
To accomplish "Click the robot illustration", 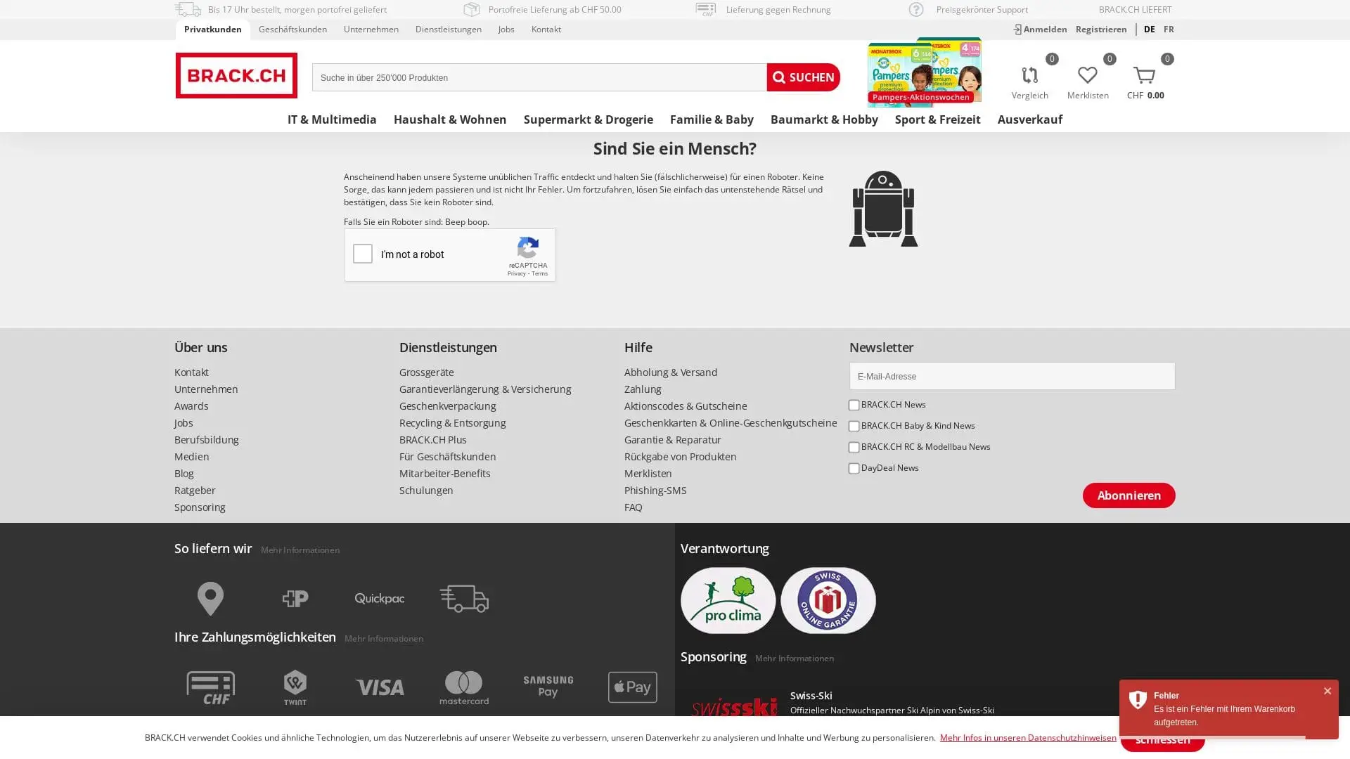I will [x=883, y=209].
